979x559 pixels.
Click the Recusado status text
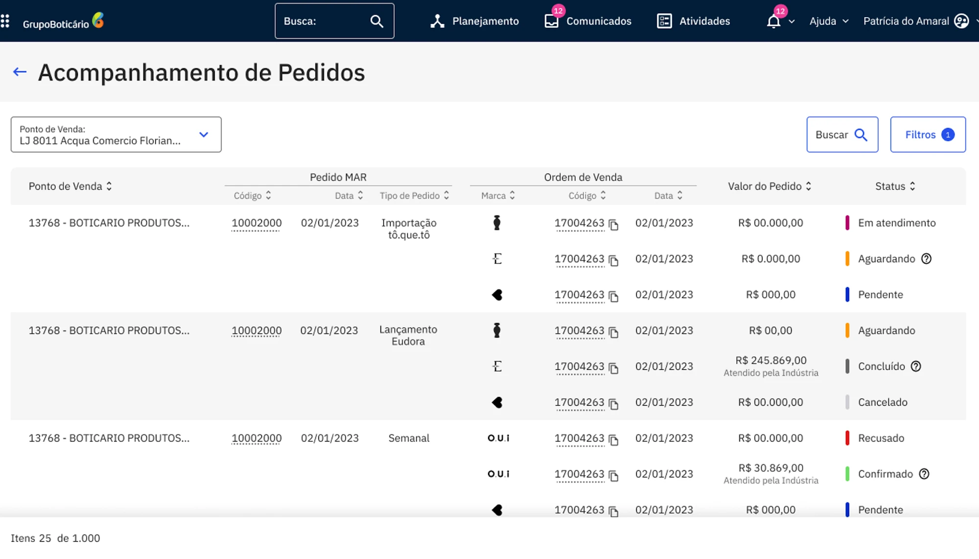coord(881,438)
